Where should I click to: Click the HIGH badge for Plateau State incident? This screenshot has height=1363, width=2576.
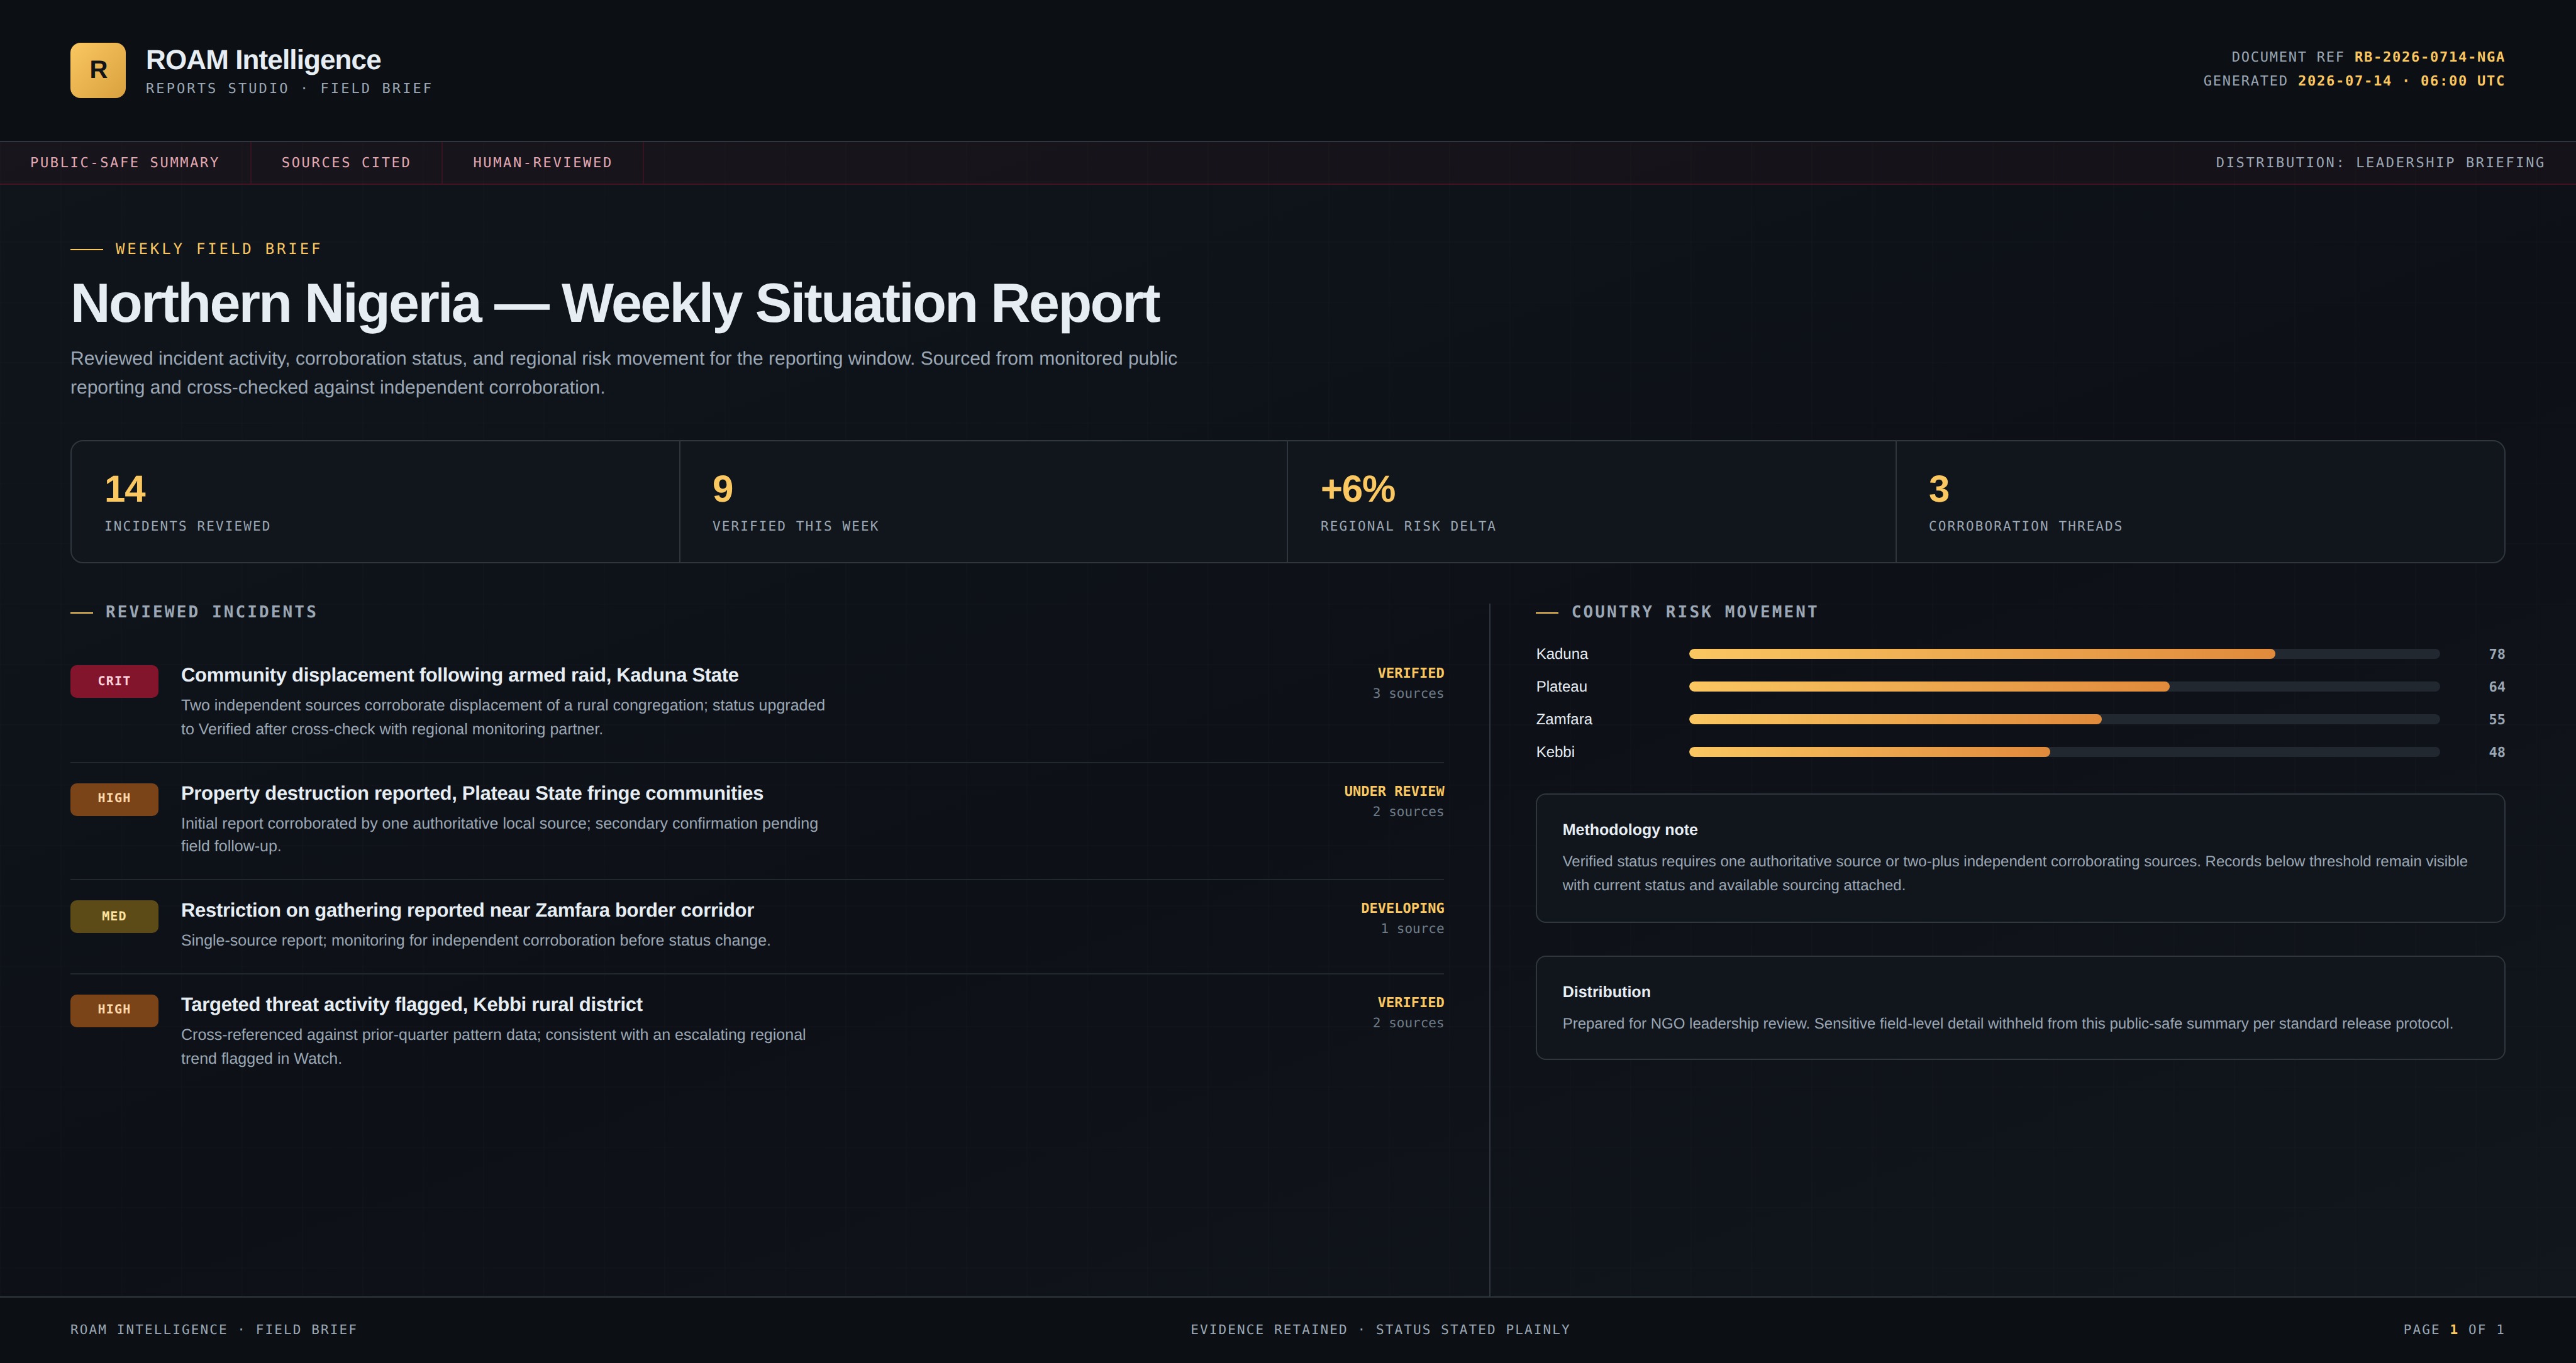pyautogui.click(x=114, y=798)
